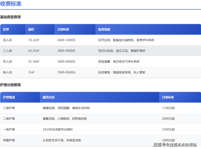Screen dimensions: 201x149
Task: Select the 二级护理 row label
Action: click(9, 119)
